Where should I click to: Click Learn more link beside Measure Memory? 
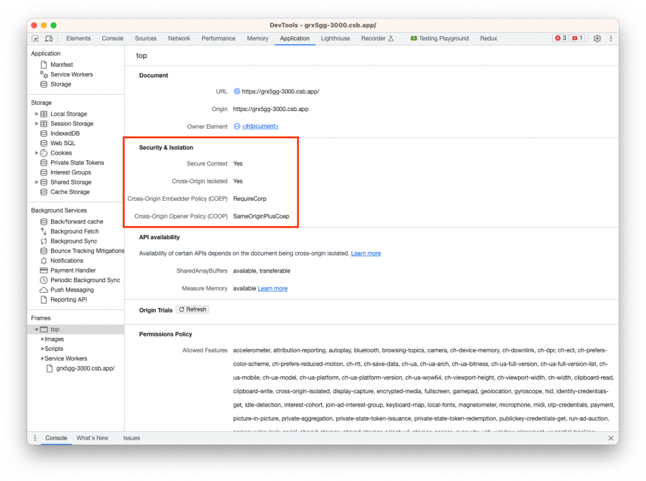[273, 288]
